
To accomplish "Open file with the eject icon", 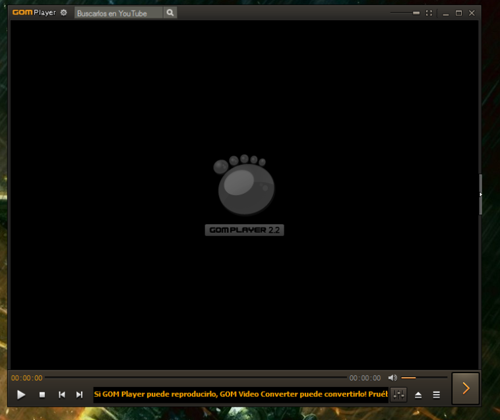I will pos(418,395).
